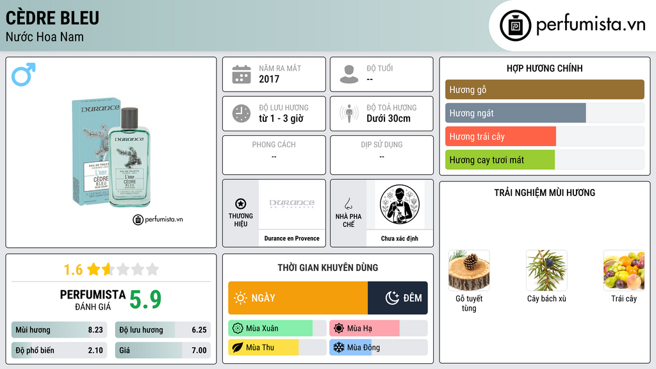The width and height of the screenshot is (656, 369).
Task: Click the Giá 7.00 score bar
Action: (x=163, y=350)
